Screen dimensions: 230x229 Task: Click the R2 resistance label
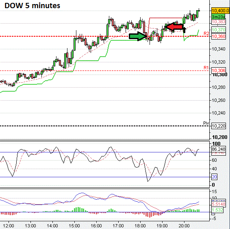pos(206,33)
